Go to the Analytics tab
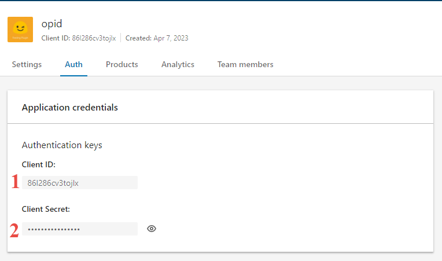The height and width of the screenshot is (261, 442). pyautogui.click(x=178, y=65)
